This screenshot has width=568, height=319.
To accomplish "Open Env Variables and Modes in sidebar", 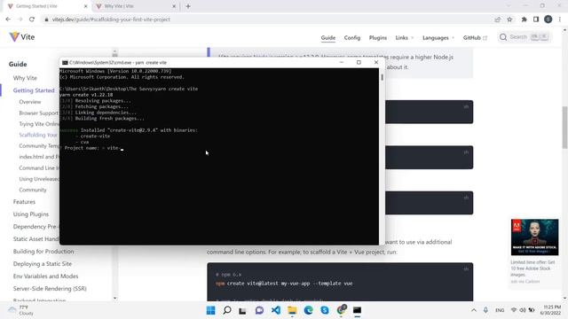I will 45,276.
